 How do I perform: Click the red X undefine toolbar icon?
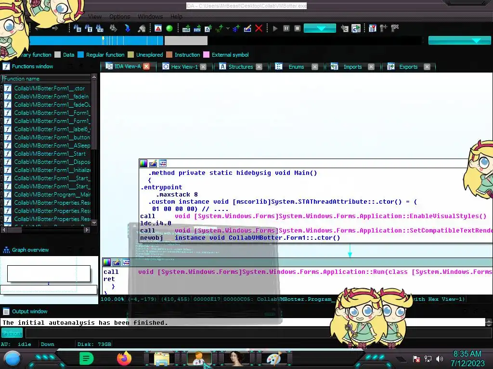pos(259,28)
